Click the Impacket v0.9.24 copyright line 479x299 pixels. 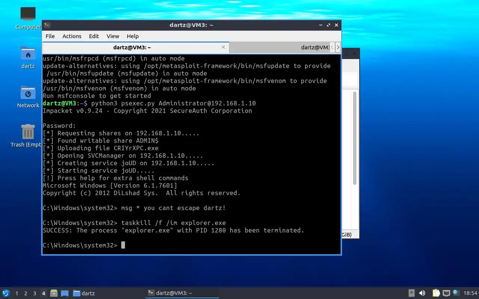147,111
